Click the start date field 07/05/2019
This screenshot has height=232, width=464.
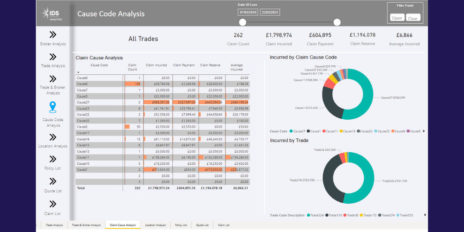[x=248, y=13]
